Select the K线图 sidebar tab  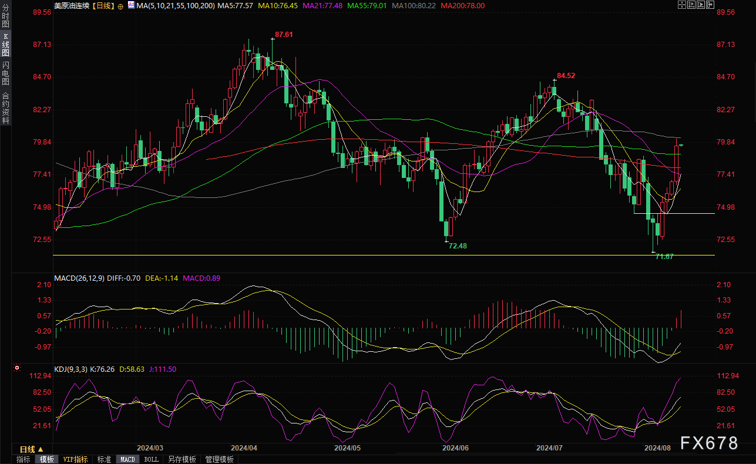click(5, 45)
